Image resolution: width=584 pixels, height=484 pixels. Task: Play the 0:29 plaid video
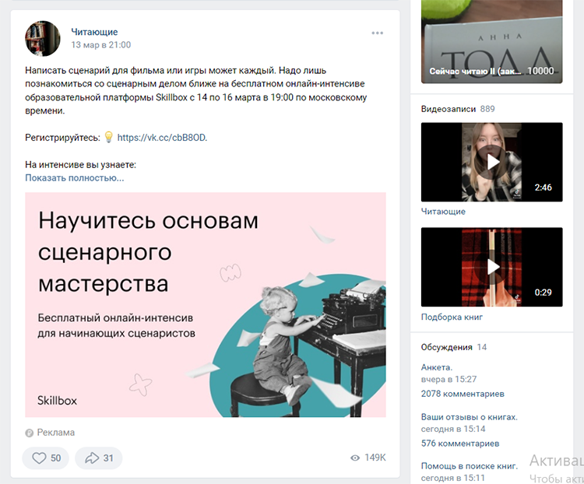491,267
